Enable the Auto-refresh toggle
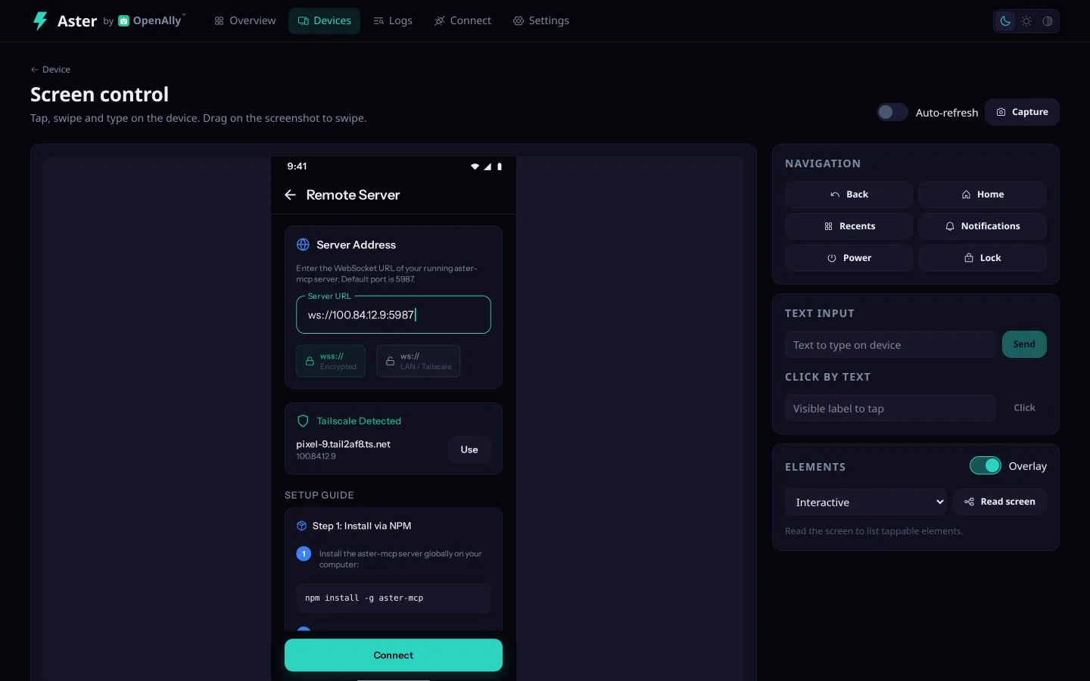The image size is (1090, 681). point(892,112)
